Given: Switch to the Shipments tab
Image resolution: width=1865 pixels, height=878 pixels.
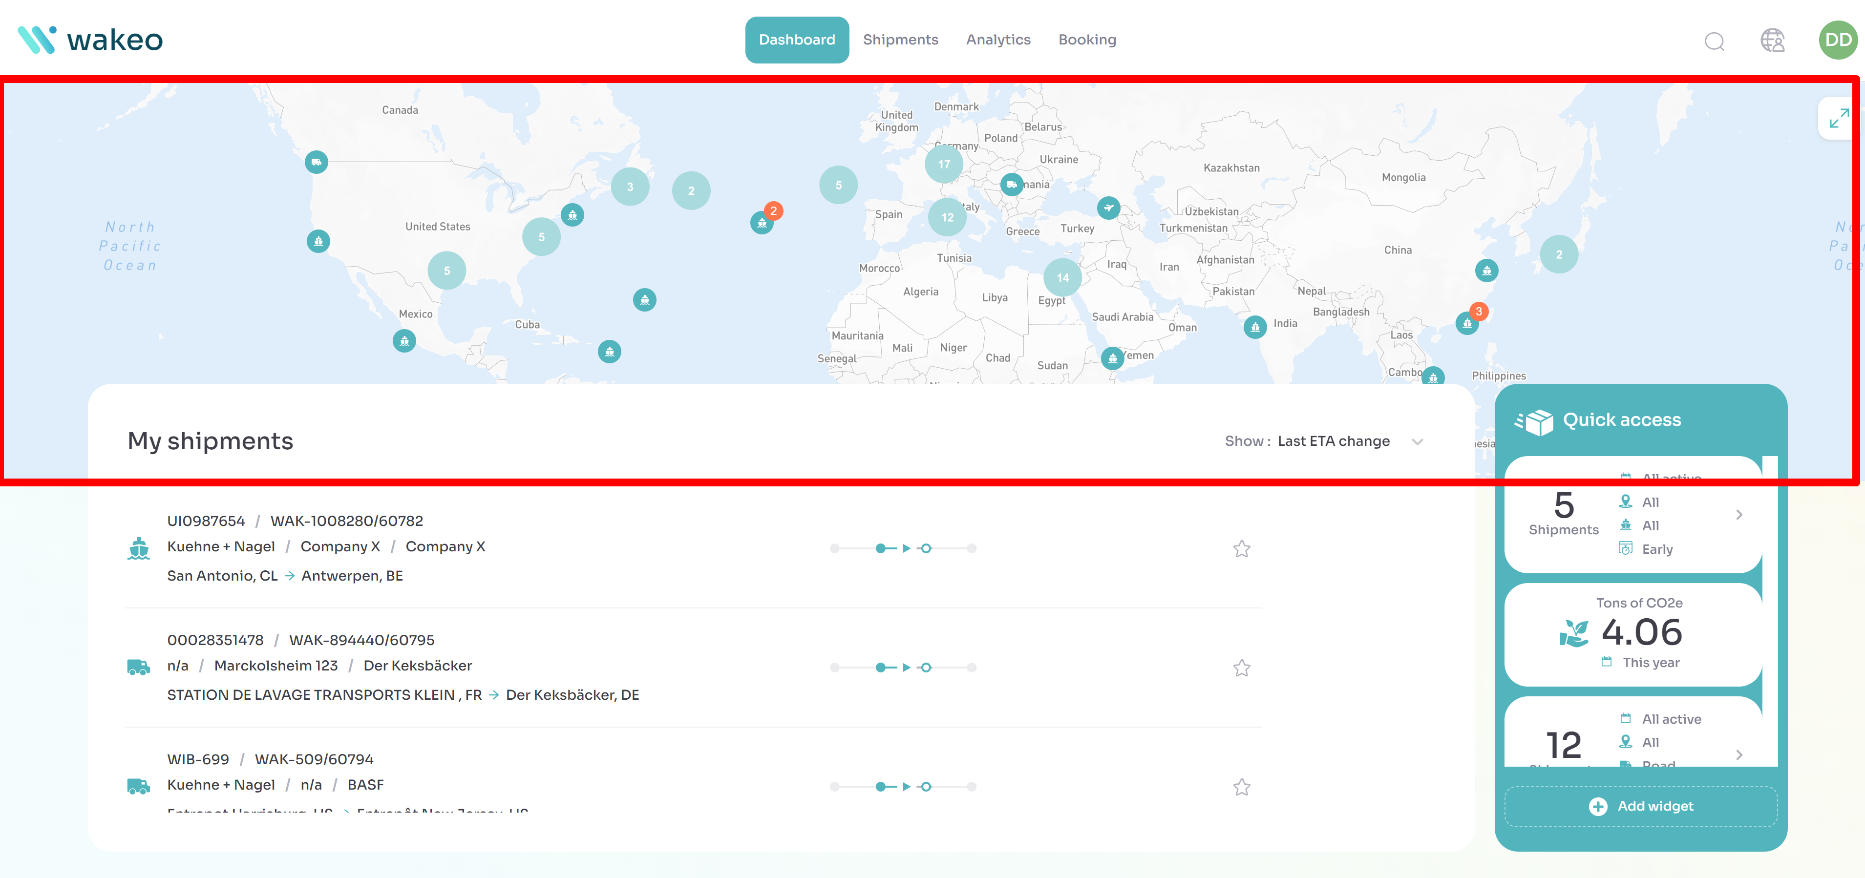Looking at the screenshot, I should [900, 40].
